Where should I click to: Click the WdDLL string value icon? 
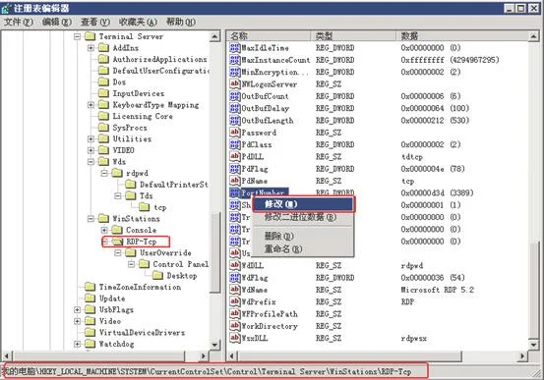click(235, 265)
